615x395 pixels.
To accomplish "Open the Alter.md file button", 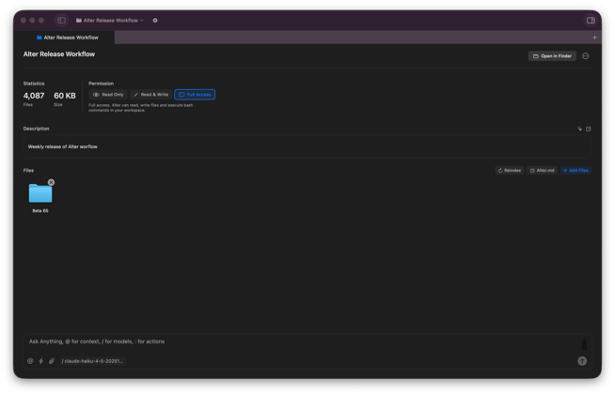I will (543, 171).
